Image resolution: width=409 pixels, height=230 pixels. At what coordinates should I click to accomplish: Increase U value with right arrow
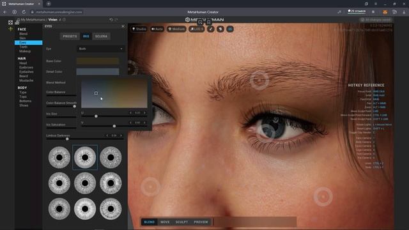[x=144, y=112]
